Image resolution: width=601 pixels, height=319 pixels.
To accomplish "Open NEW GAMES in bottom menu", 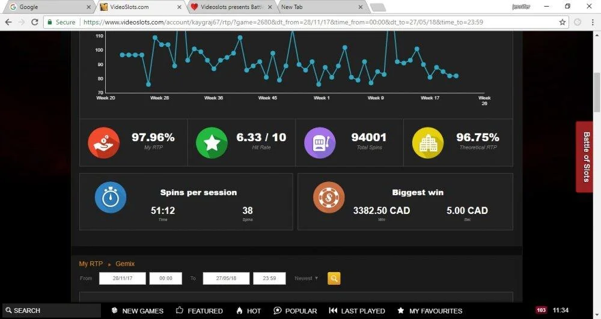I will (137, 311).
